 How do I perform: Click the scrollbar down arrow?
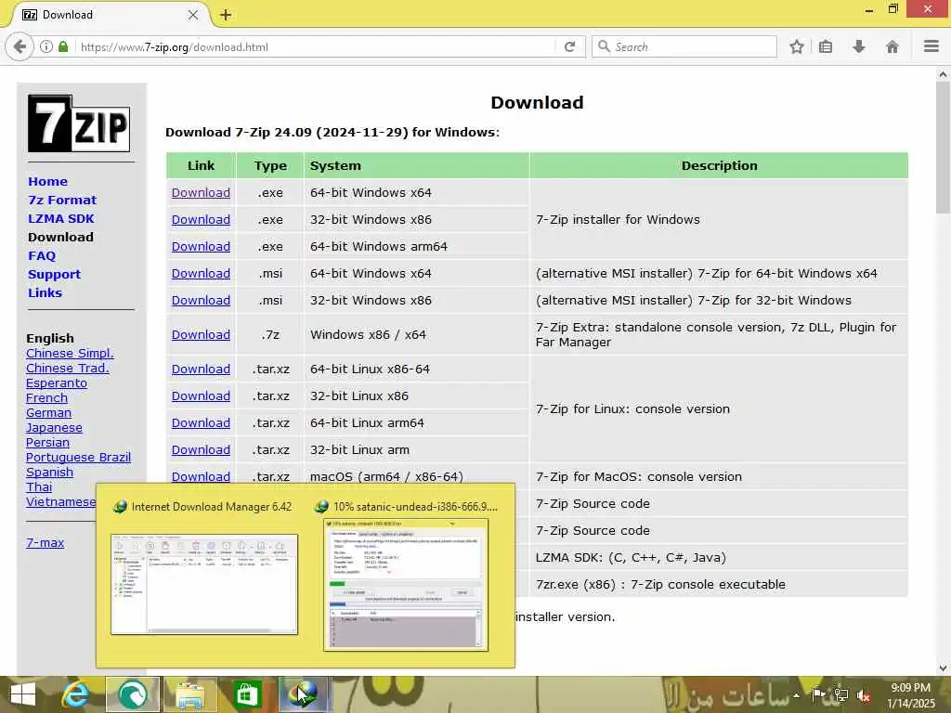pos(943,668)
